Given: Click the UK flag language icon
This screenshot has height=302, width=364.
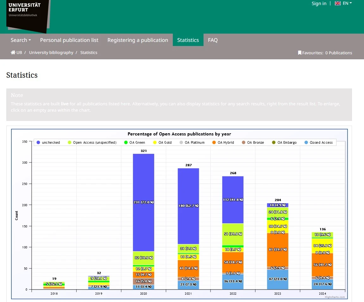Looking at the screenshot, I should pos(338,3).
